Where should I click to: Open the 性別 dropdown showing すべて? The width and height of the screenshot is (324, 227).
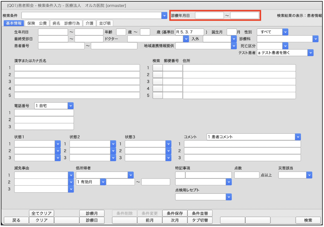[x=285, y=32]
